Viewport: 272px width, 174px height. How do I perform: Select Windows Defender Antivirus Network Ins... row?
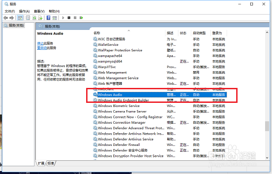pyautogui.click(x=160, y=134)
